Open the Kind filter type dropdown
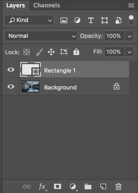The width and height of the screenshot is (138, 193). pos(29,20)
